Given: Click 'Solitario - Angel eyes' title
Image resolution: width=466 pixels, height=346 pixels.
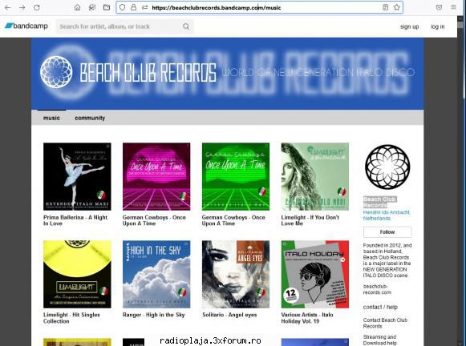Looking at the screenshot, I should tap(229, 315).
